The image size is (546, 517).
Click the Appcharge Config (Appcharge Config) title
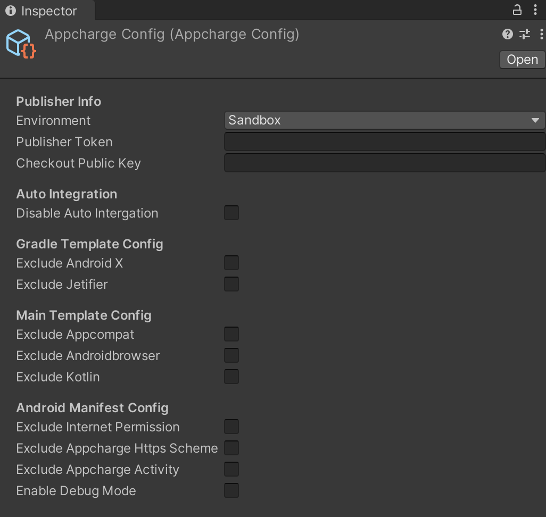[x=172, y=35]
